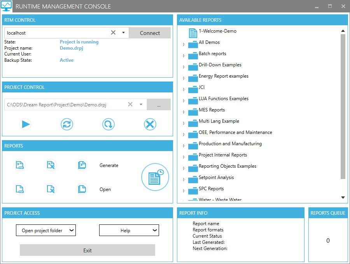Image resolution: width=350 pixels, height=264 pixels.
Task: Open the Help dropdown menu
Action: (x=129, y=230)
